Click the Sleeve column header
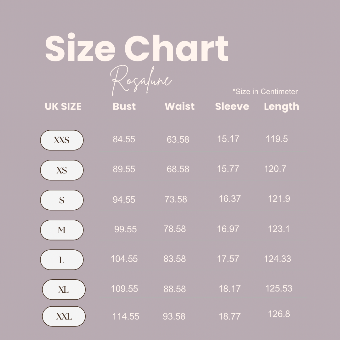 (232, 106)
